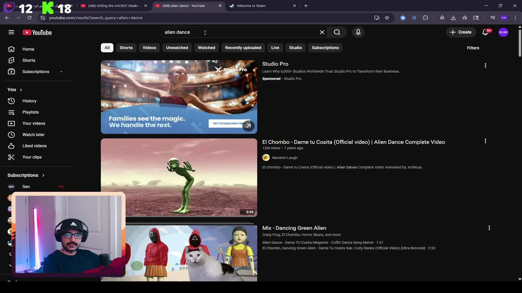Start voice search with the microphone

[x=358, y=32]
